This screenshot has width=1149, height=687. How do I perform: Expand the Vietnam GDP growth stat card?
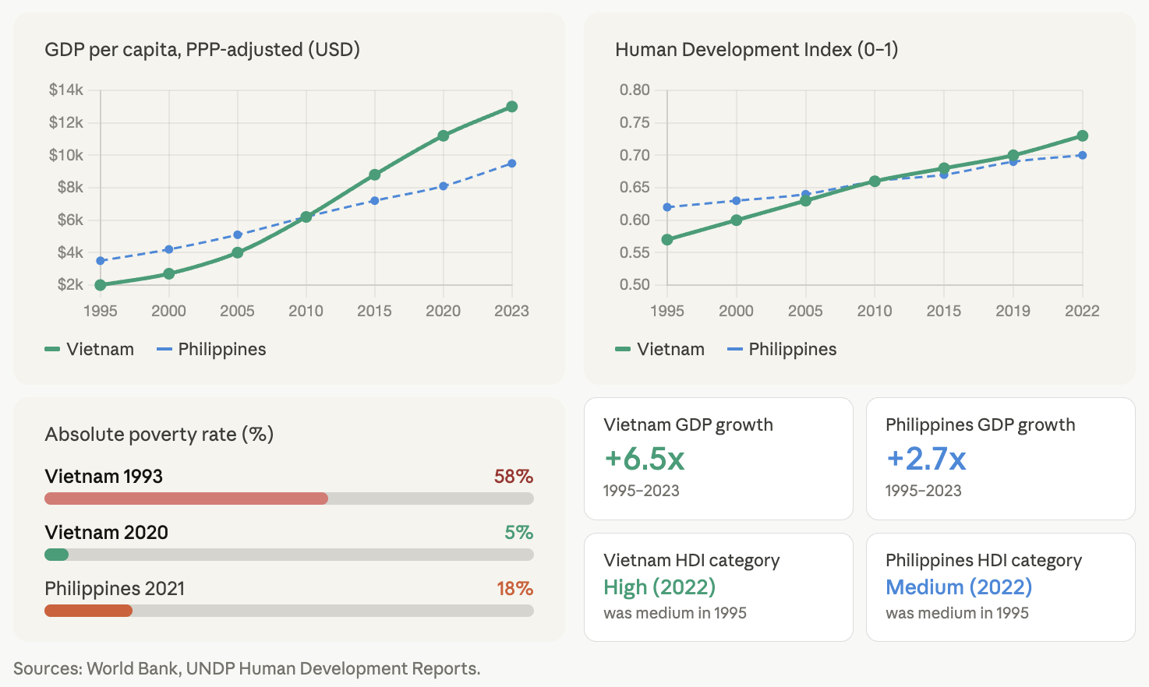(x=718, y=458)
